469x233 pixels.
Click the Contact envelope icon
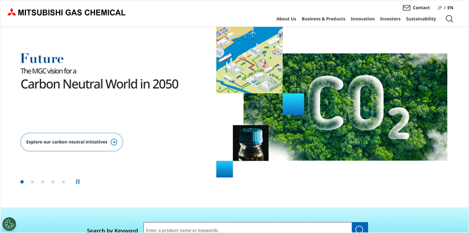[x=406, y=8]
